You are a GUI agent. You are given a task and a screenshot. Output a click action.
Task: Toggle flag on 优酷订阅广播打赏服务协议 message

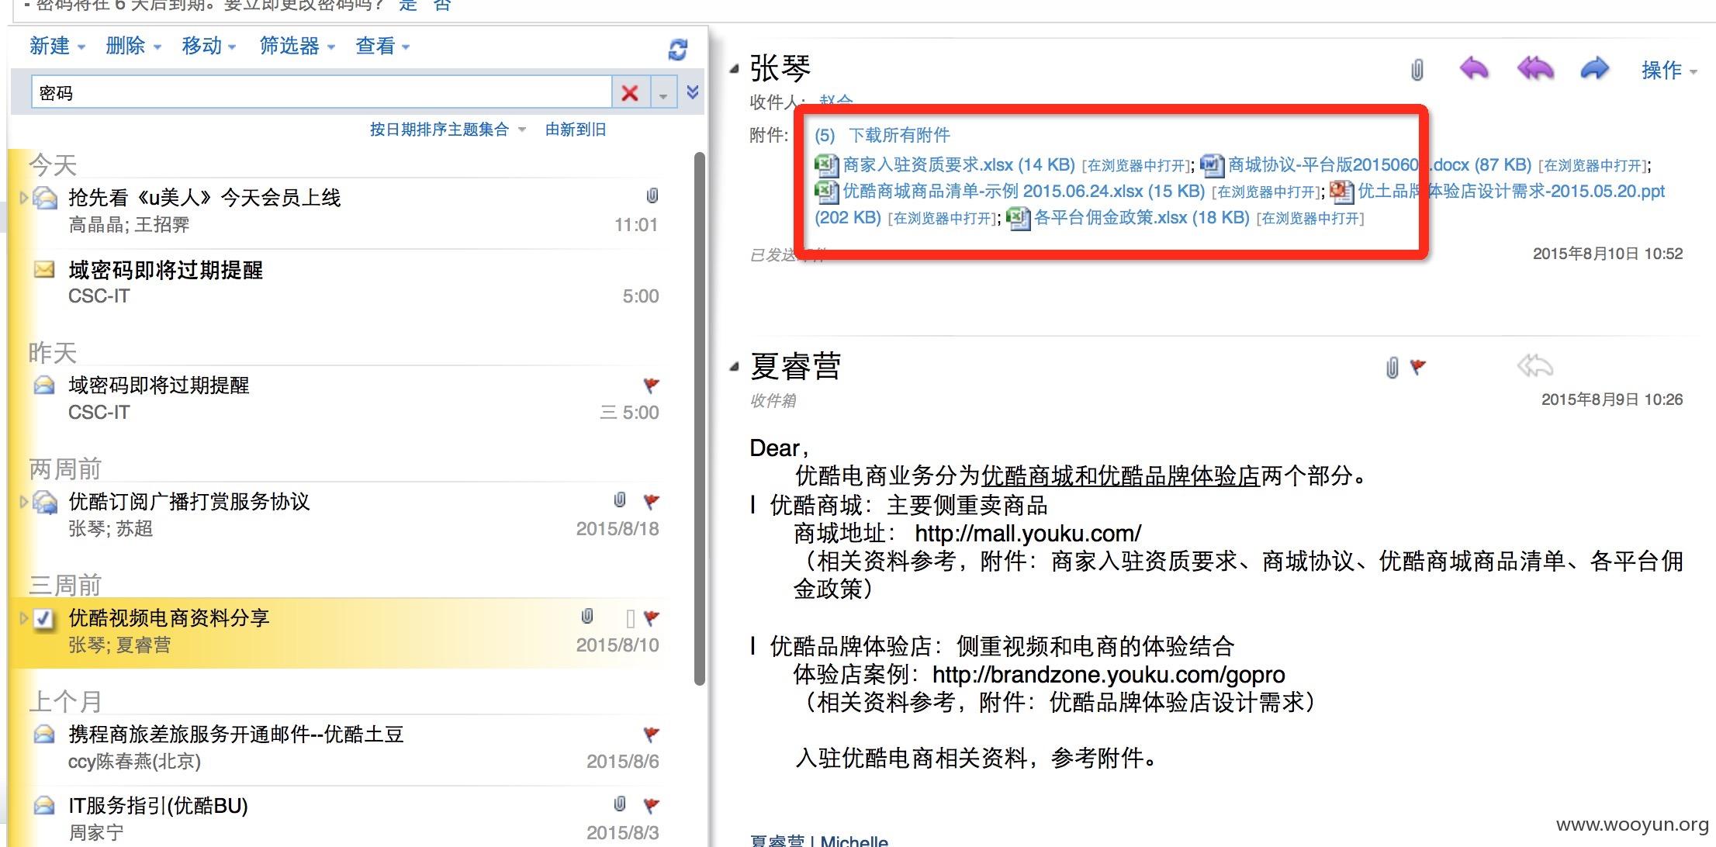[652, 501]
